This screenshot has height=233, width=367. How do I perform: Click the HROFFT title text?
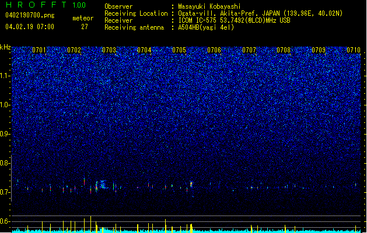click(36, 5)
